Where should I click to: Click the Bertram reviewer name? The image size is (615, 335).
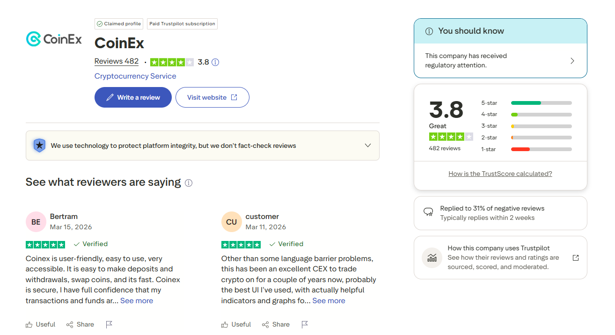coord(64,216)
